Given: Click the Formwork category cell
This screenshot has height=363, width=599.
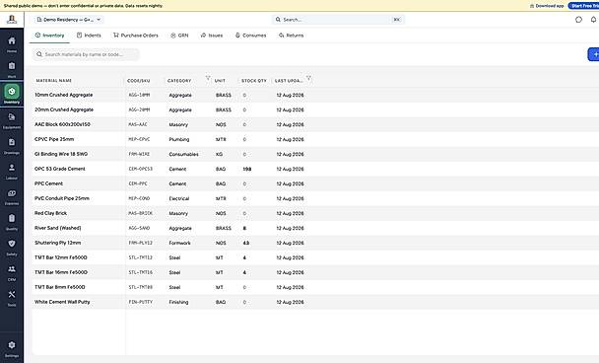Looking at the screenshot, I should point(179,243).
